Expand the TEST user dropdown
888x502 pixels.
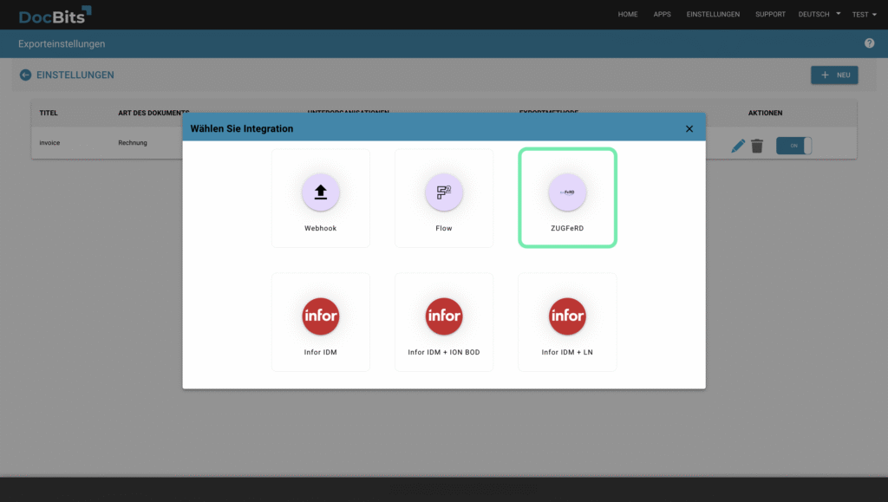[865, 15]
